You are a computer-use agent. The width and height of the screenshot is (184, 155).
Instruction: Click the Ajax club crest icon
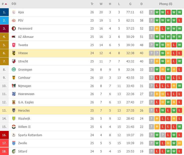click(14, 12)
